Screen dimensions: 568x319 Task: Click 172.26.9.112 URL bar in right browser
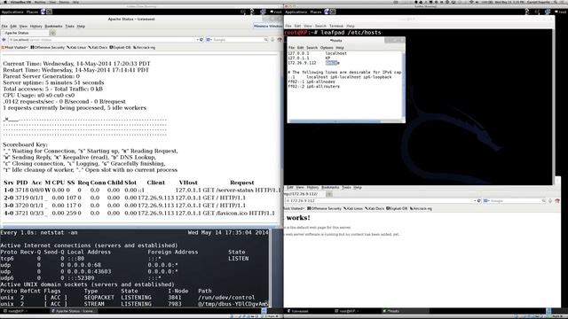379,201
